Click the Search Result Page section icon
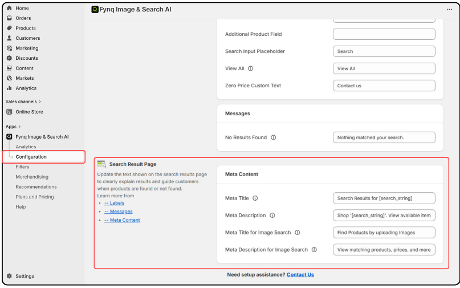 tap(101, 164)
